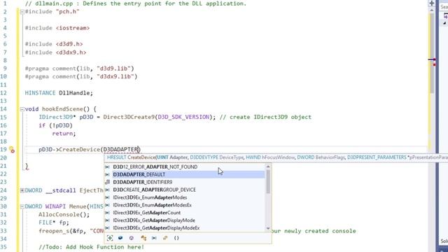Toggle the orange structures IntelliSense filter
The width and height of the screenshot is (448, 252).
pyautogui.click(x=143, y=238)
